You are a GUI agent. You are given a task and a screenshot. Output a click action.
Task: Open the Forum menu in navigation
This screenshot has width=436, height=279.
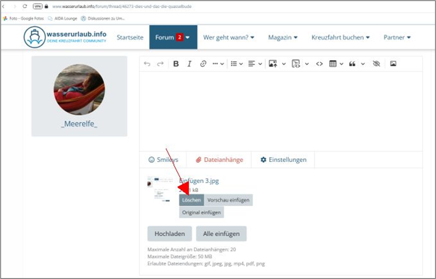tap(173, 37)
